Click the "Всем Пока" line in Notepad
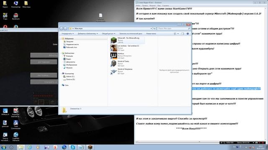The width and height of the screenshot is (268, 150). [191, 129]
